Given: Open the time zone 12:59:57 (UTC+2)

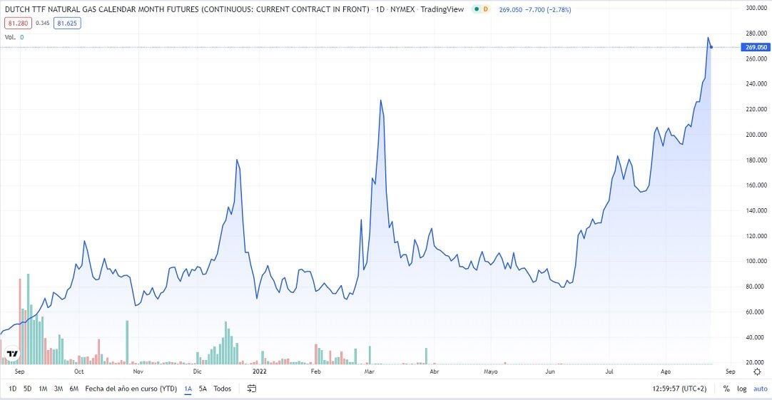Looking at the screenshot, I should click(x=679, y=389).
